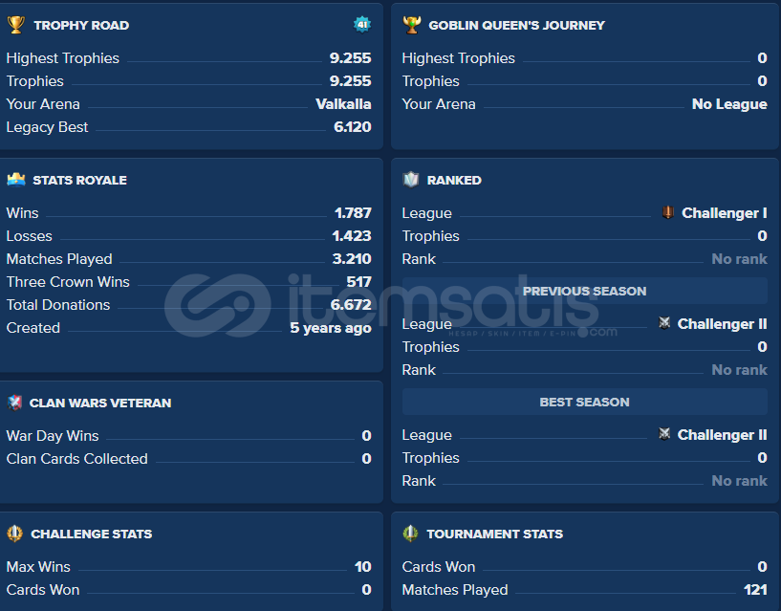
Task: Click the Best Season Challenger II text
Action: pos(723,435)
